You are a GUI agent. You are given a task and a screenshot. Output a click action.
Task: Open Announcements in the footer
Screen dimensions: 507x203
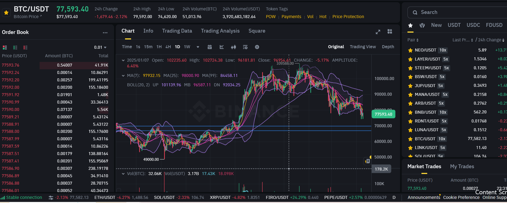pyautogui.click(x=424, y=198)
